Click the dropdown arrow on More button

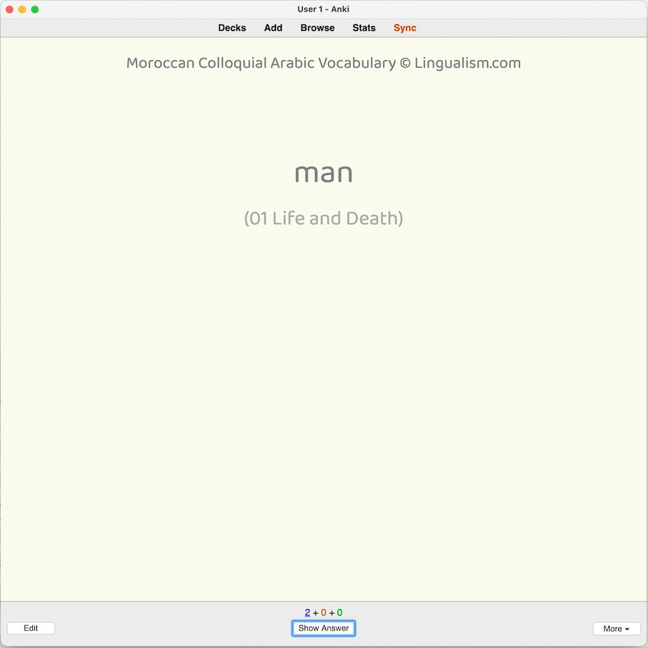[627, 629]
